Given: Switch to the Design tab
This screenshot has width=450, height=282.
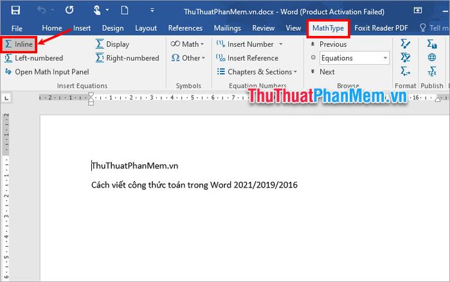Looking at the screenshot, I should (x=113, y=28).
